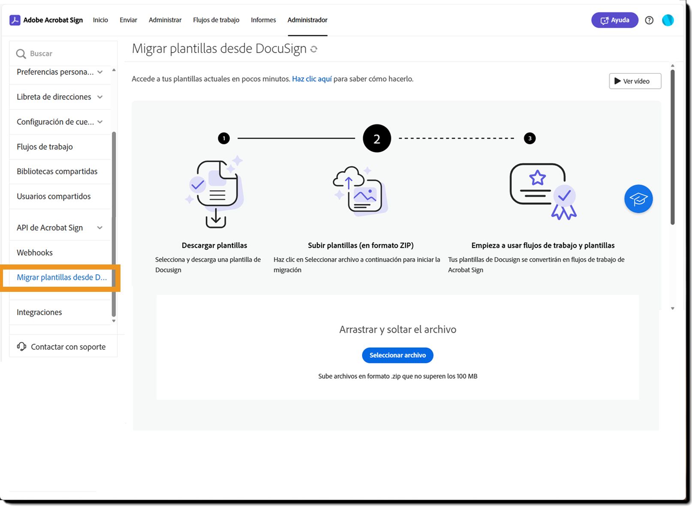This screenshot has height=507, width=692.
Task: Click the Seleccionar archivo button
Action: pyautogui.click(x=397, y=355)
